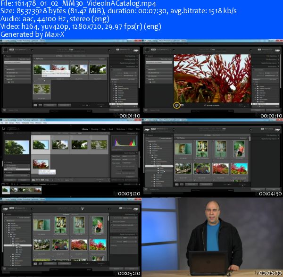The image size is (283, 277).
Task: Click Loupe view icon in the 00:02:10 frame
Action: [x=182, y=105]
